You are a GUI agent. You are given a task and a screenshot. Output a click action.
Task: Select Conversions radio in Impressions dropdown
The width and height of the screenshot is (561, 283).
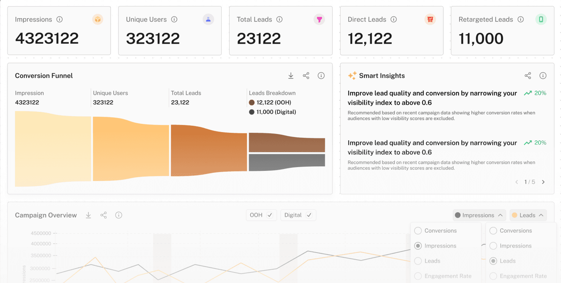(418, 231)
